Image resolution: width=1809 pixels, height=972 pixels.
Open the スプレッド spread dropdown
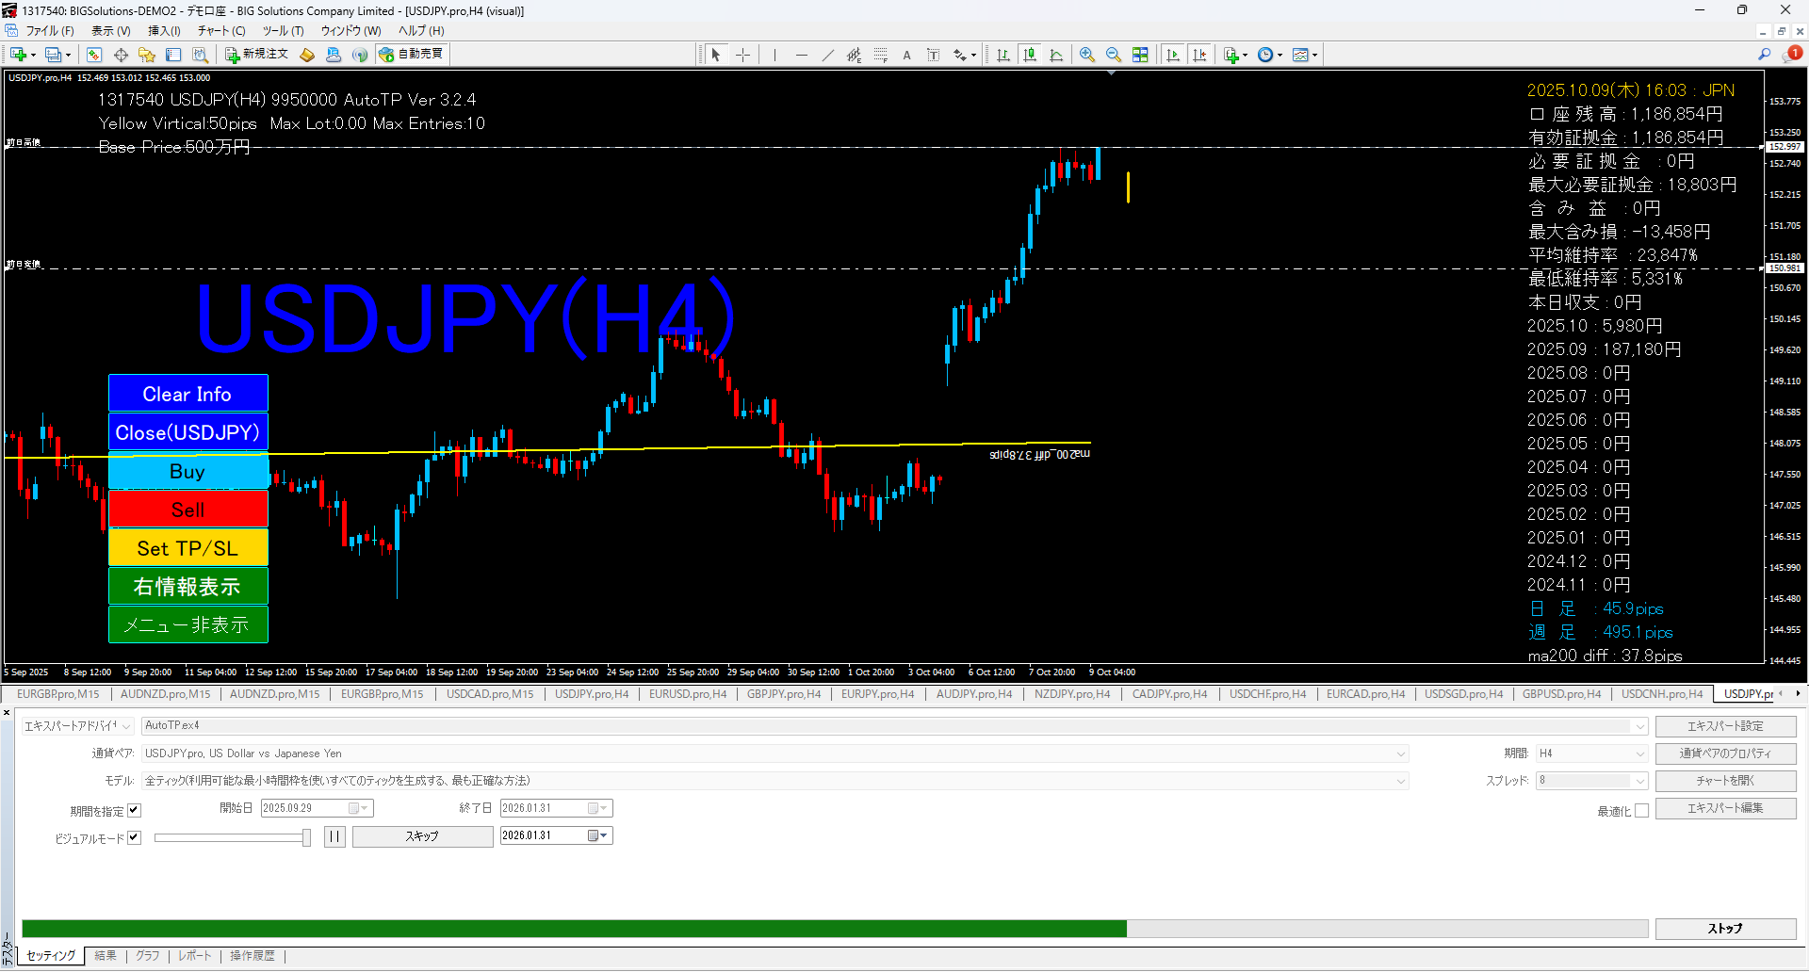(1591, 781)
